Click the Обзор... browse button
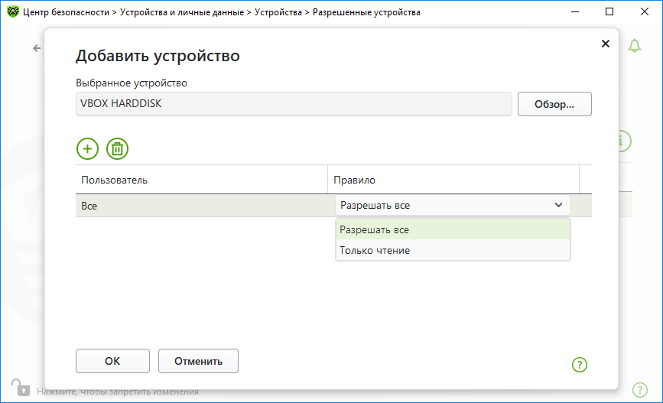 tap(554, 104)
